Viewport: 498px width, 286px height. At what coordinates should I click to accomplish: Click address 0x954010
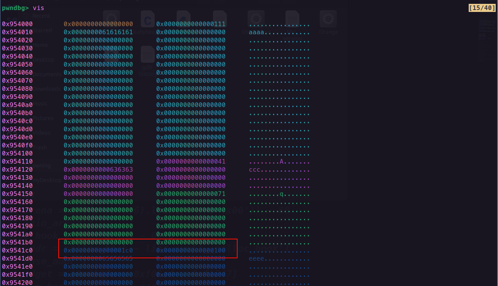17,32
